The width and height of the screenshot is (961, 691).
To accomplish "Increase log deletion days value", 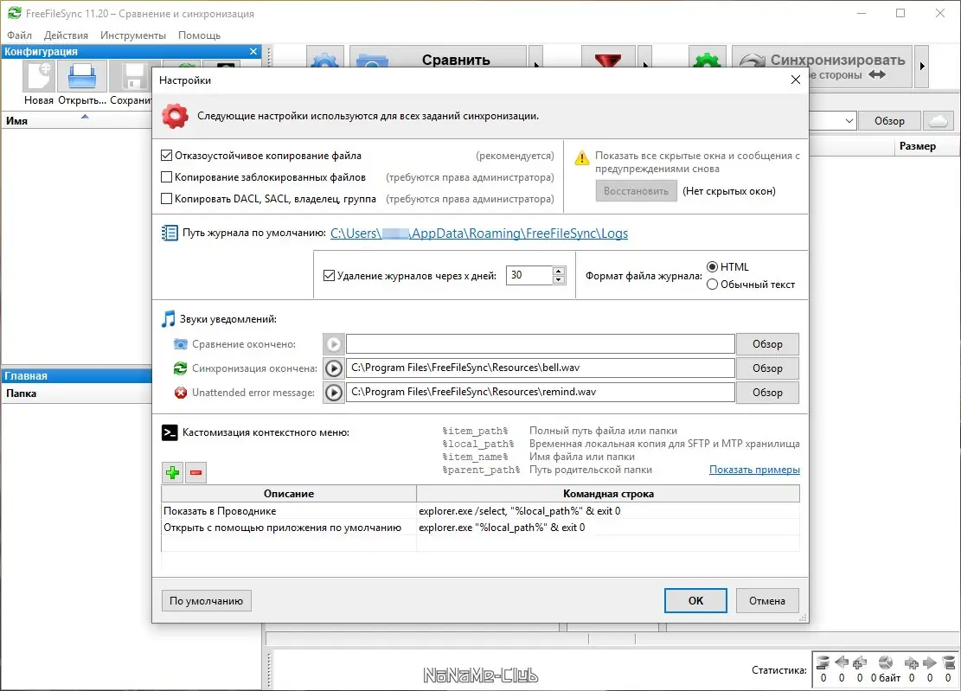I will click(x=558, y=271).
